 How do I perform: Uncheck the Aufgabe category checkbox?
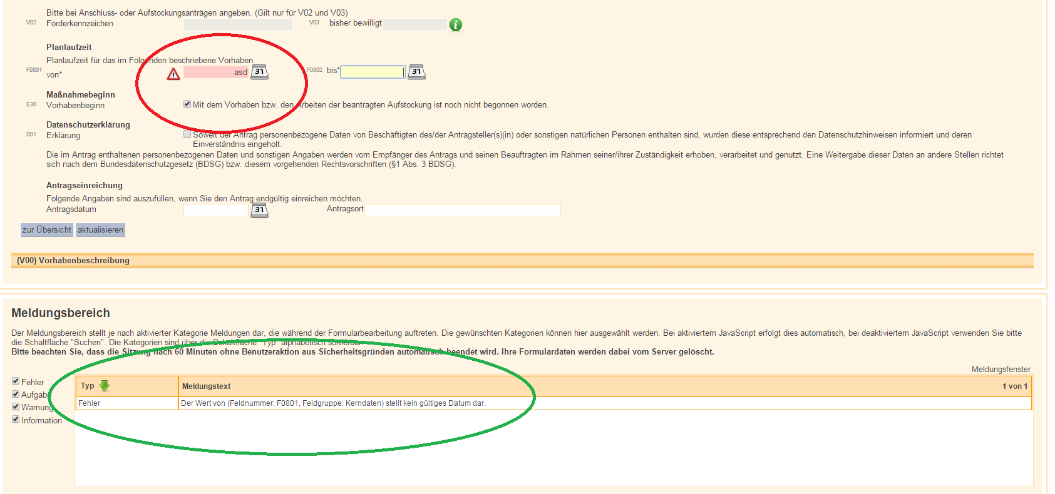pos(16,394)
